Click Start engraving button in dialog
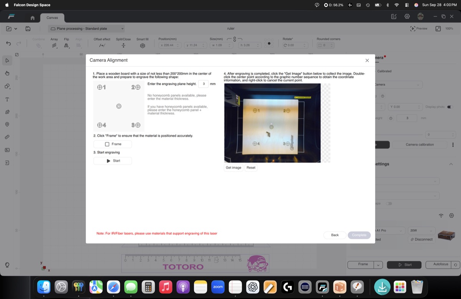Screen dimensions: 461x299 pyautogui.click(x=113, y=161)
